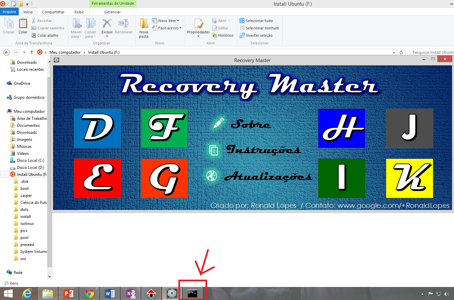Expand the address bar history dropdown
Viewport: 454px width, 300px height.
[394, 52]
